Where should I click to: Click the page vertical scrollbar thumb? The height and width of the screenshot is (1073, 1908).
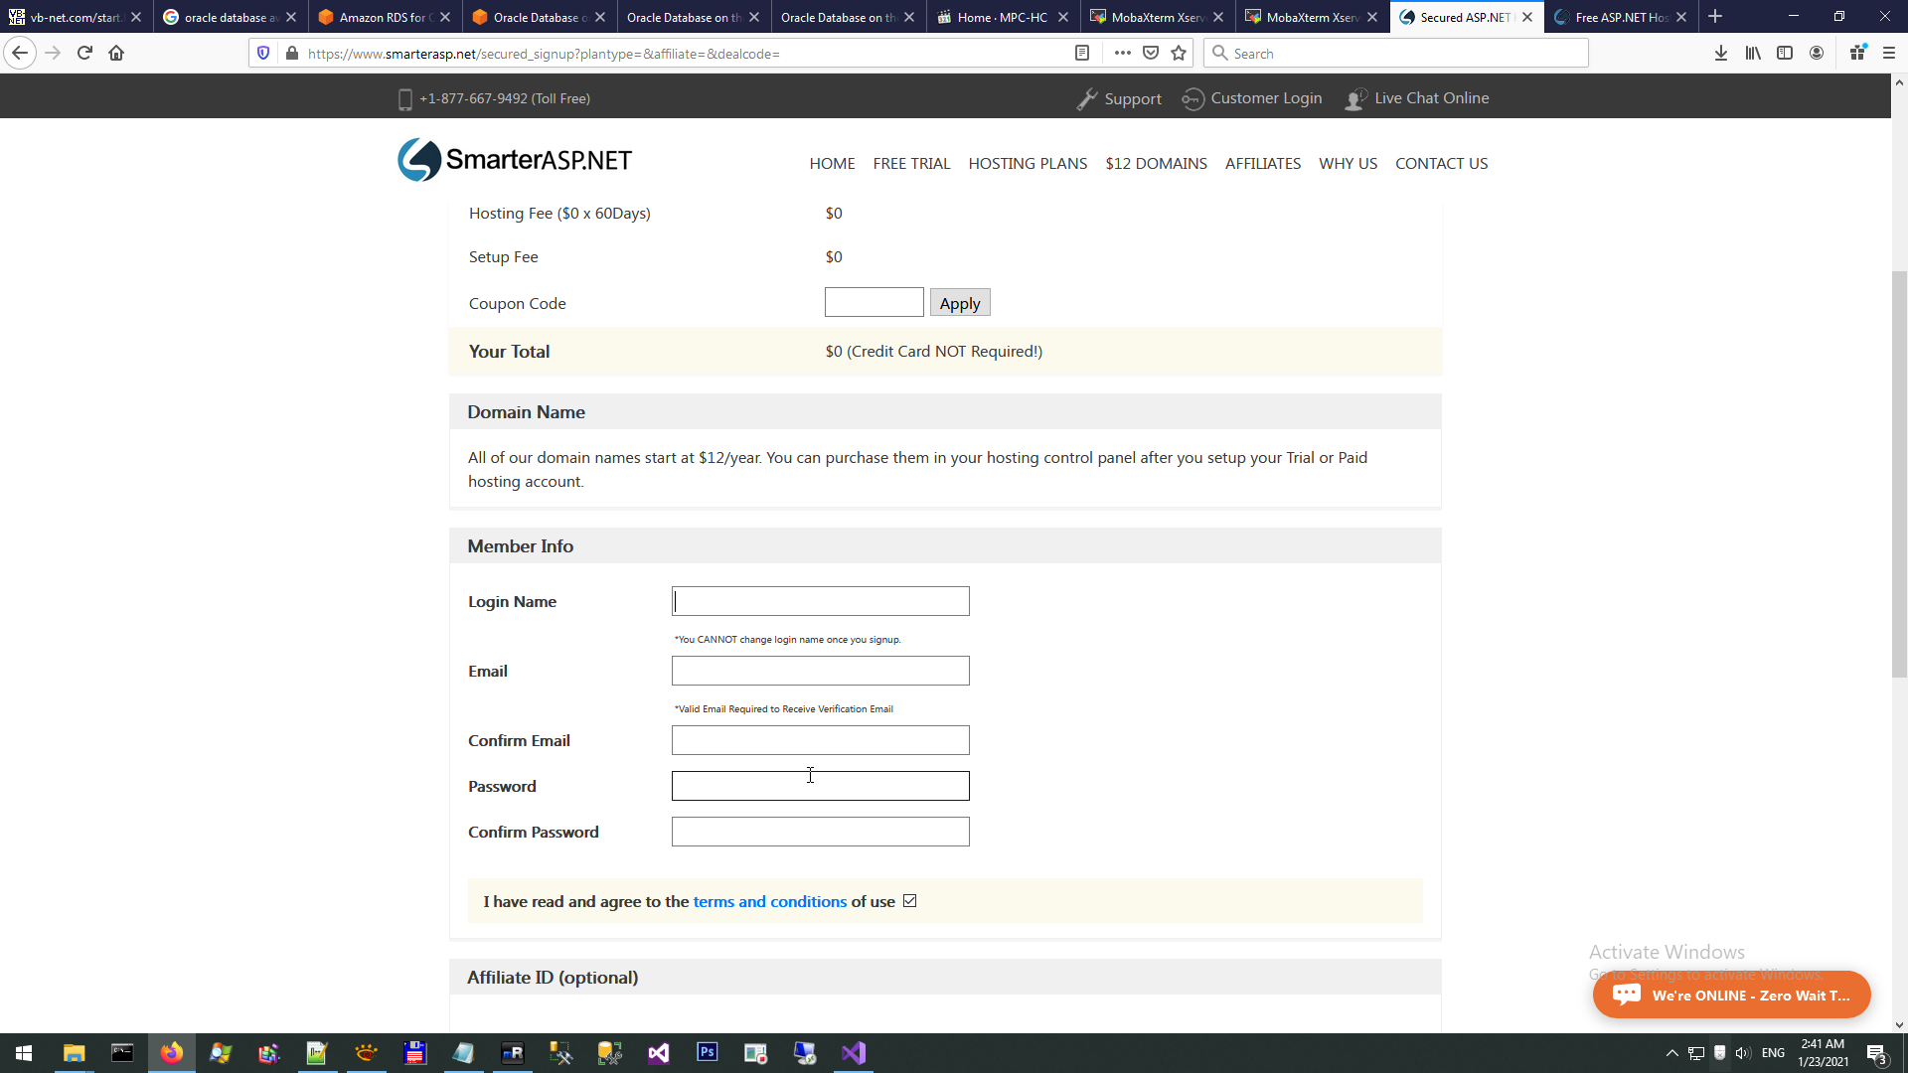coord(1899,473)
